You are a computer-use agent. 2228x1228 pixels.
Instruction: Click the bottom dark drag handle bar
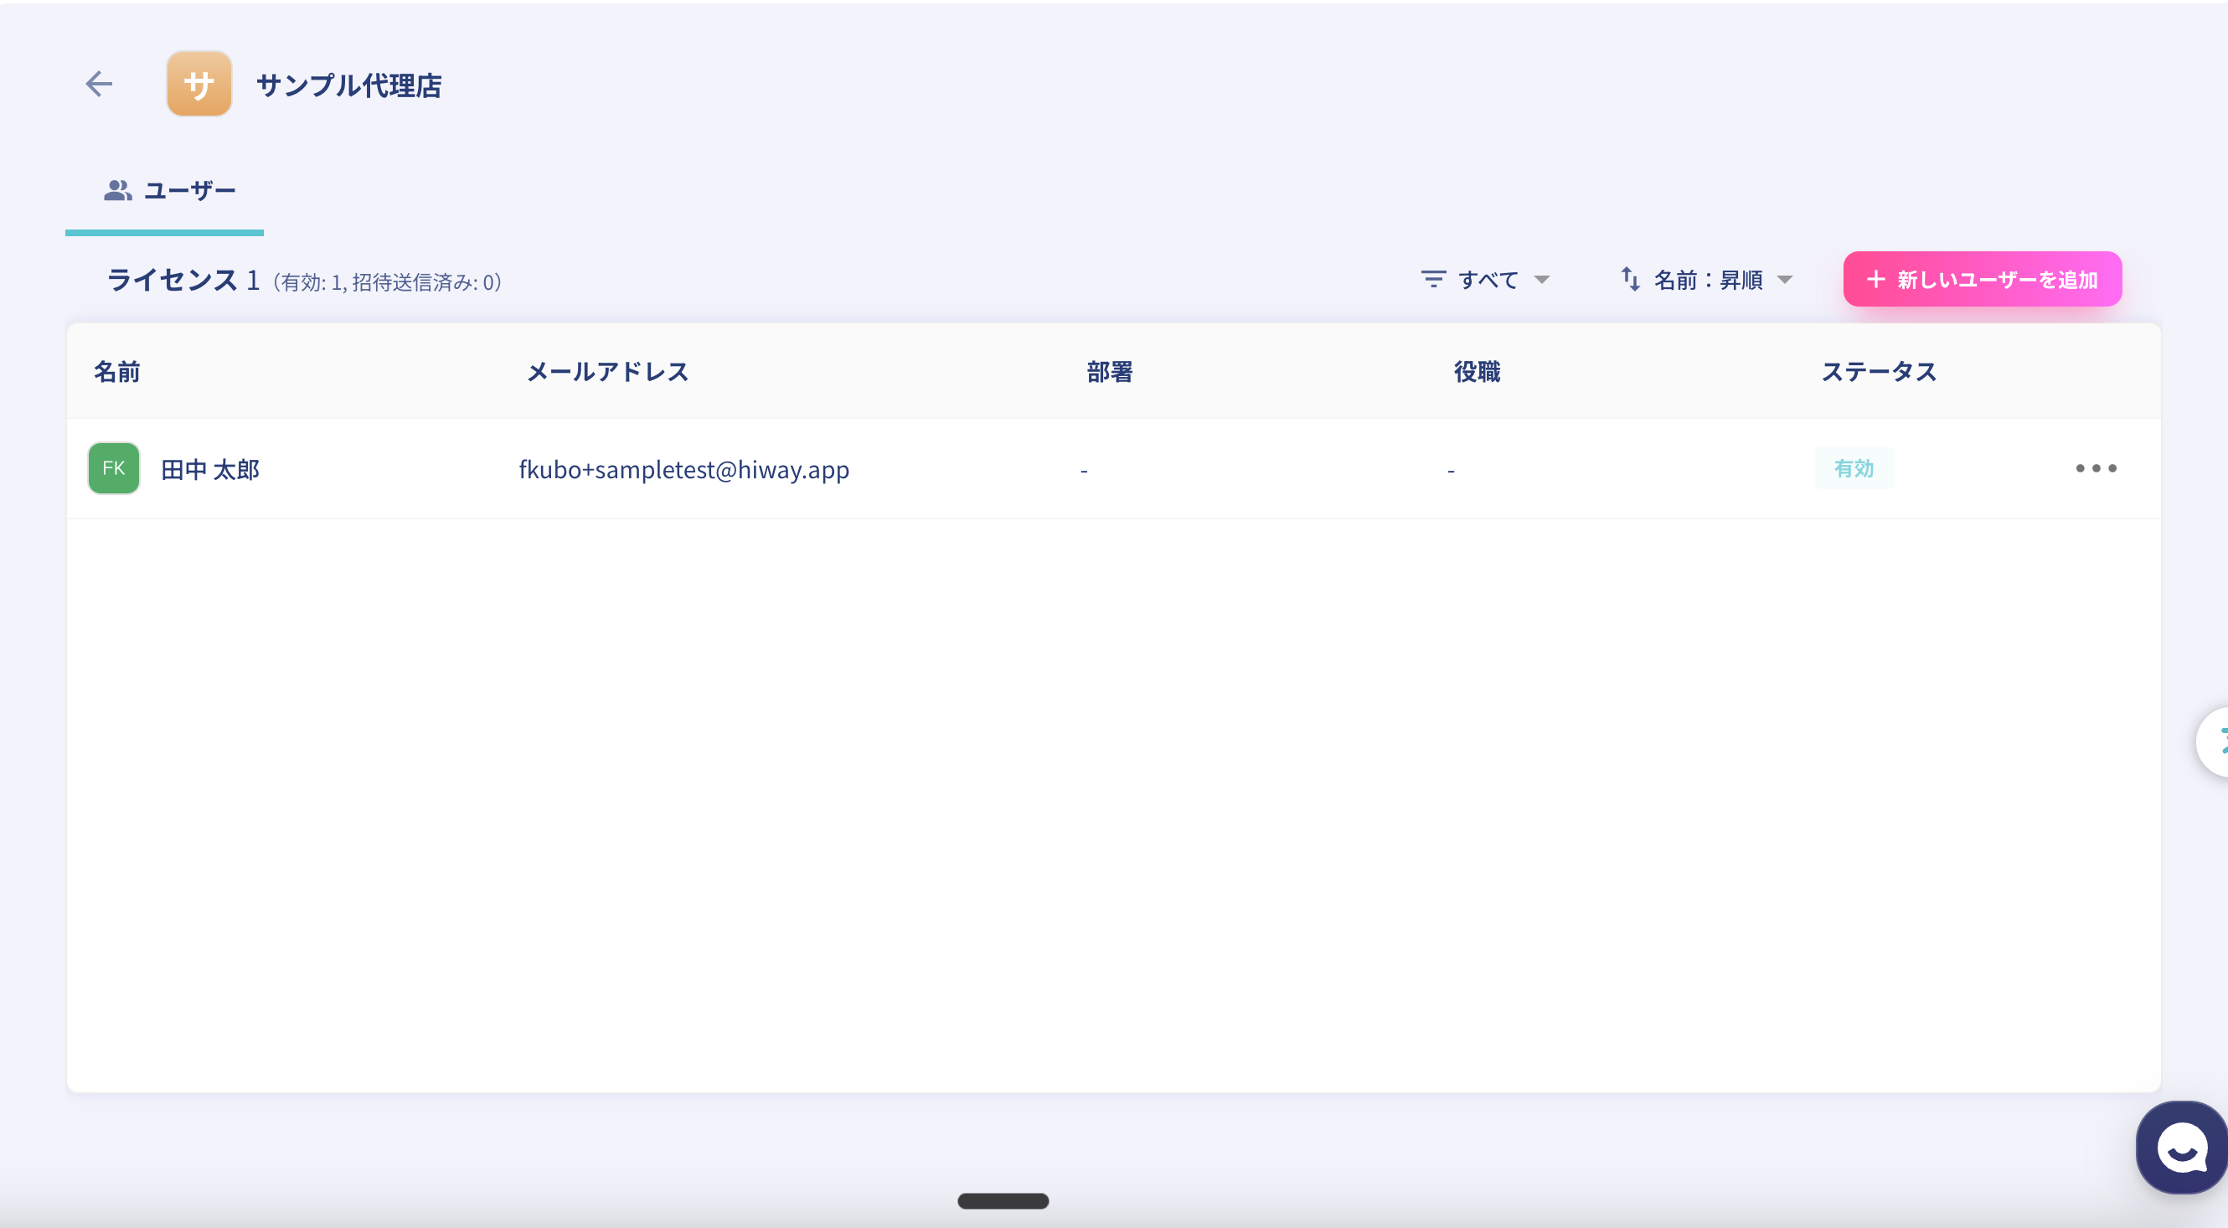coord(1003,1200)
